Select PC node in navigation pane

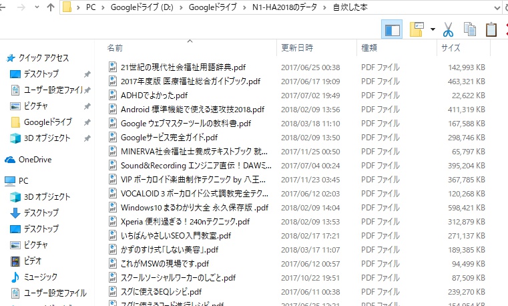click(x=23, y=181)
